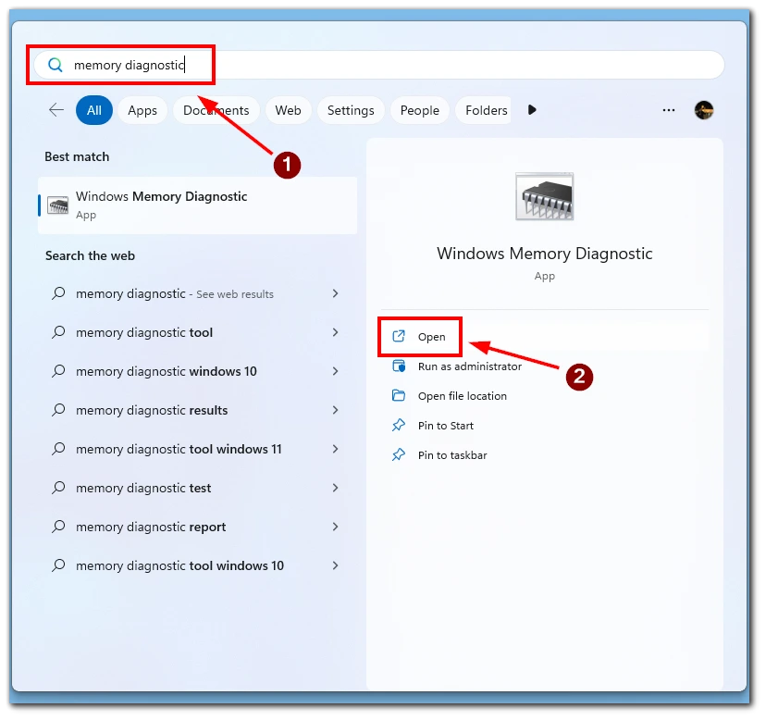The image size is (766, 720).
Task: Expand the 'memory diagnostic tool' chevron
Action: coord(335,332)
